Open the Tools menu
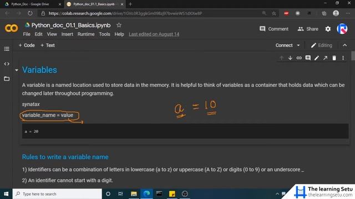Viewport: 355px width, 199px height. pyautogui.click(x=104, y=34)
